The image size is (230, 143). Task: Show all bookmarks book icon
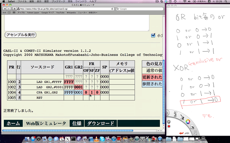(9, 12)
